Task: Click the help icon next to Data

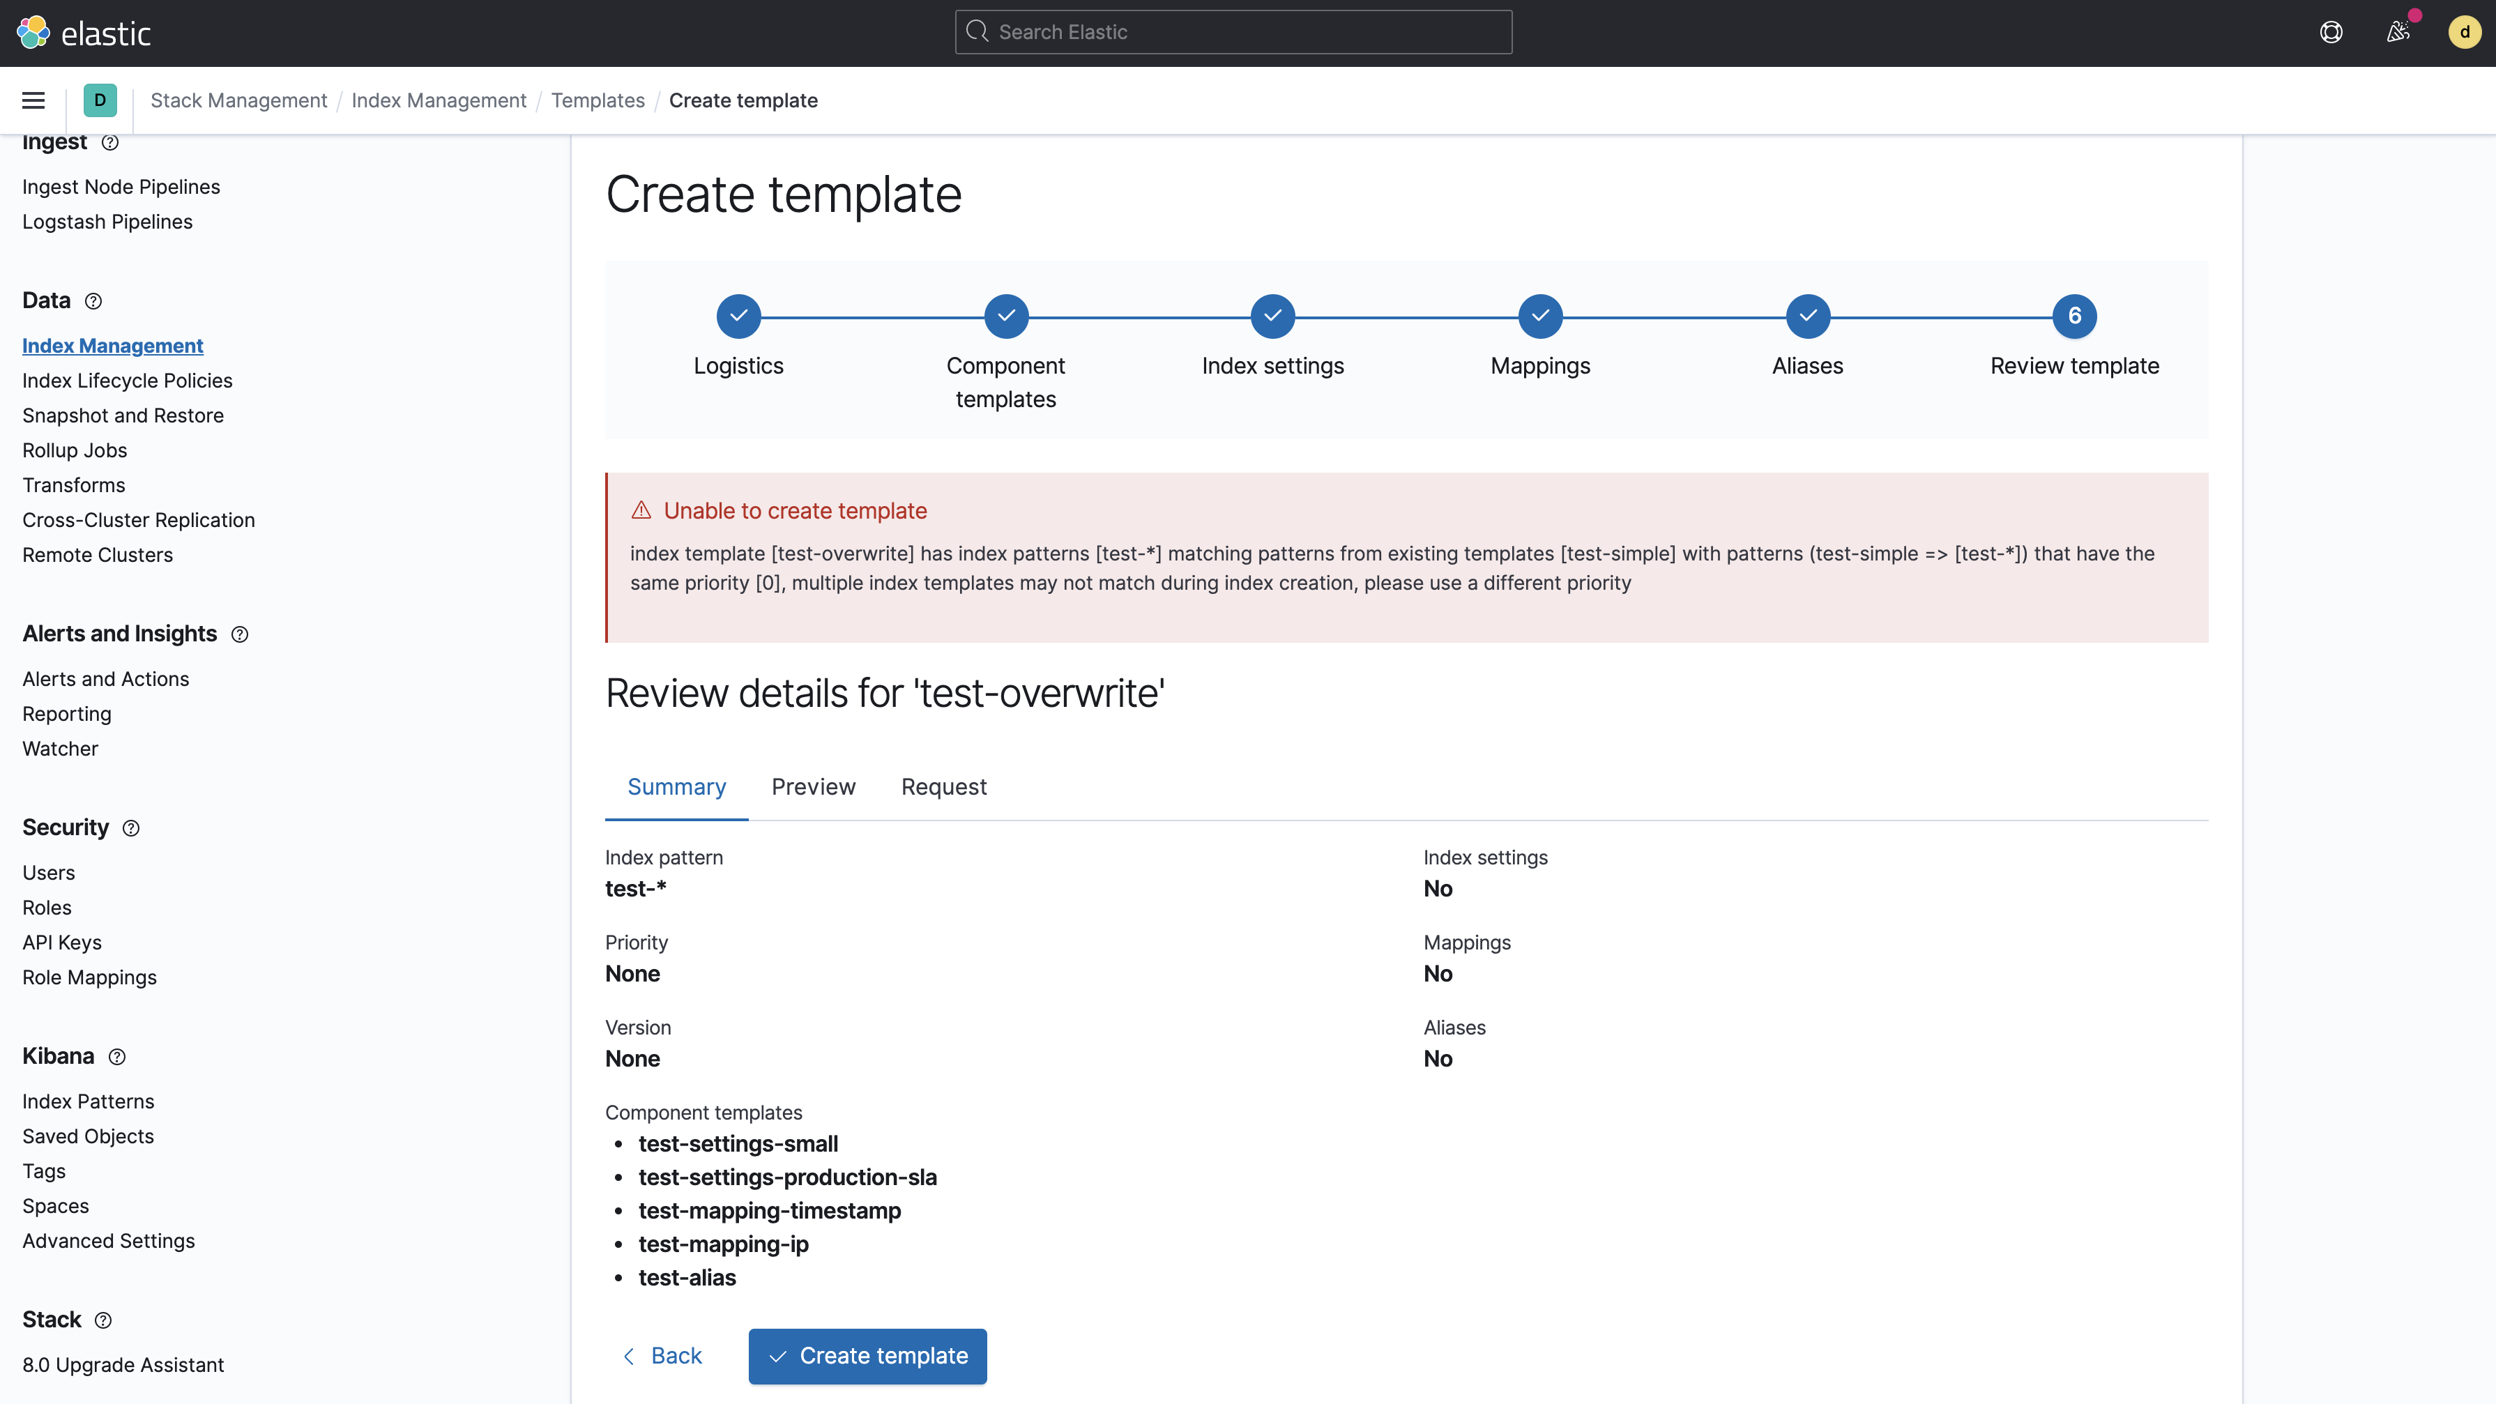Action: click(93, 301)
